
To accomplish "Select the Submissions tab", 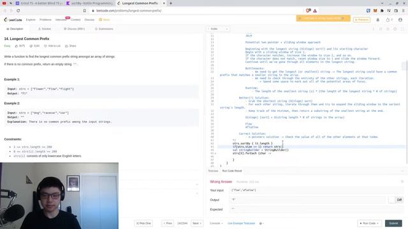I will coord(104,29).
